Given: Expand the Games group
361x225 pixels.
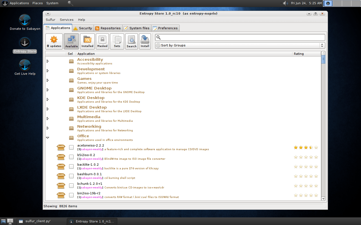Looking at the screenshot, I should click(x=47, y=80).
